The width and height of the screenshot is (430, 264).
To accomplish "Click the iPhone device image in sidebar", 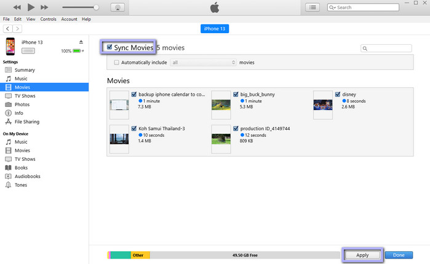I will coord(10,47).
